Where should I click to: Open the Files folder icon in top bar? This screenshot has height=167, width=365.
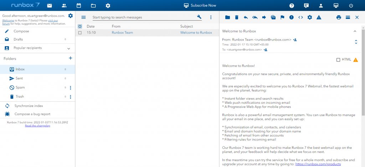pyautogui.click(x=93, y=6)
